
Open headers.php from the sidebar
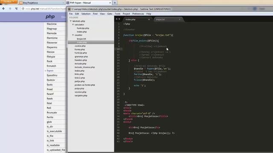[x=81, y=60]
